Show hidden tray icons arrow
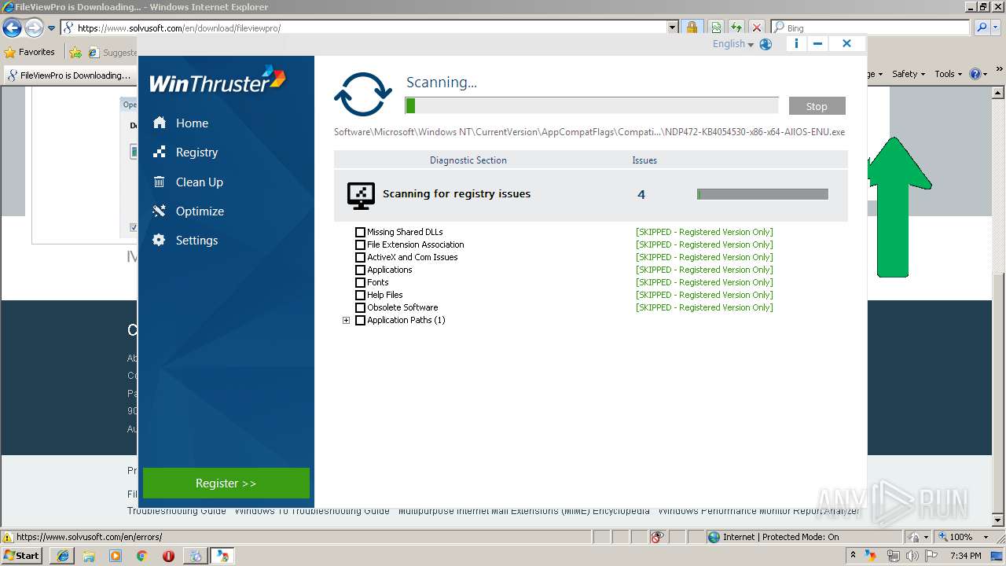This screenshot has height=566, width=1006. 854,556
